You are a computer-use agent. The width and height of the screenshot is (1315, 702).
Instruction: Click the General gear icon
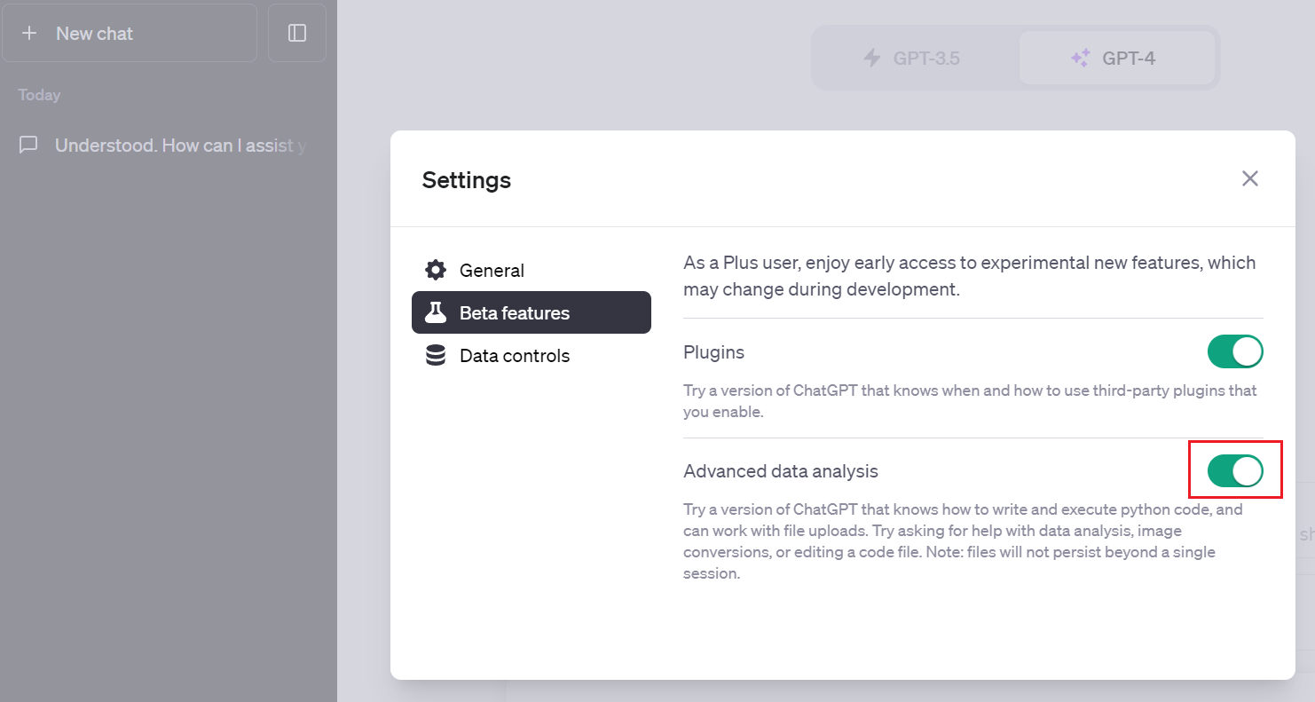(x=436, y=271)
